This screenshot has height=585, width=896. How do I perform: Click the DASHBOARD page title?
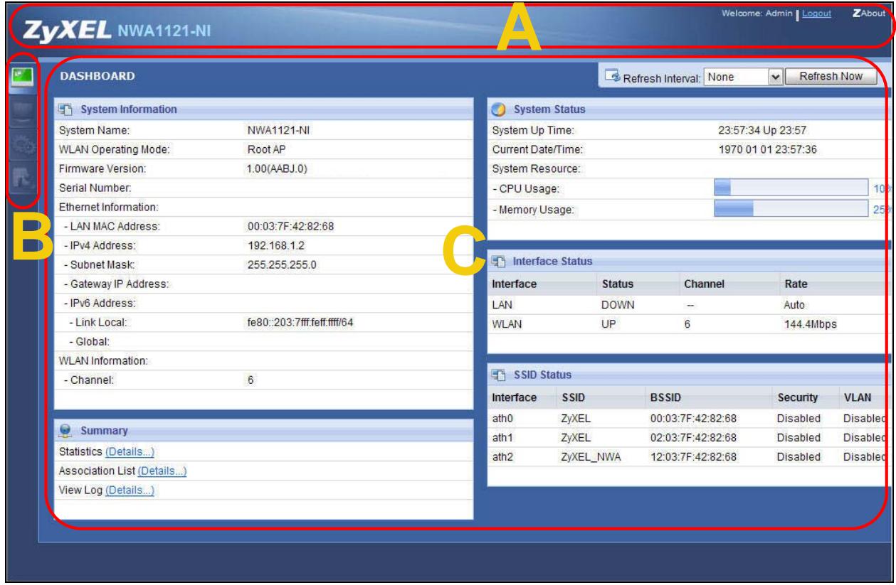click(x=98, y=75)
